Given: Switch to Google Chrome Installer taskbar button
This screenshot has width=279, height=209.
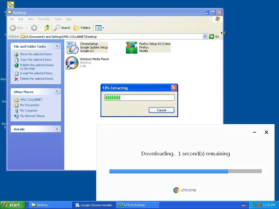Looking at the screenshot, I should 94,205.
